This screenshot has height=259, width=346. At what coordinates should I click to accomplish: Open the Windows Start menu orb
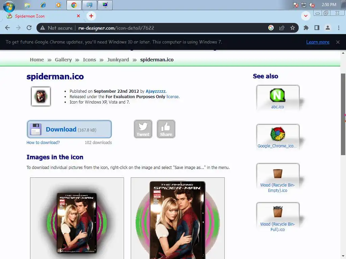point(9,6)
